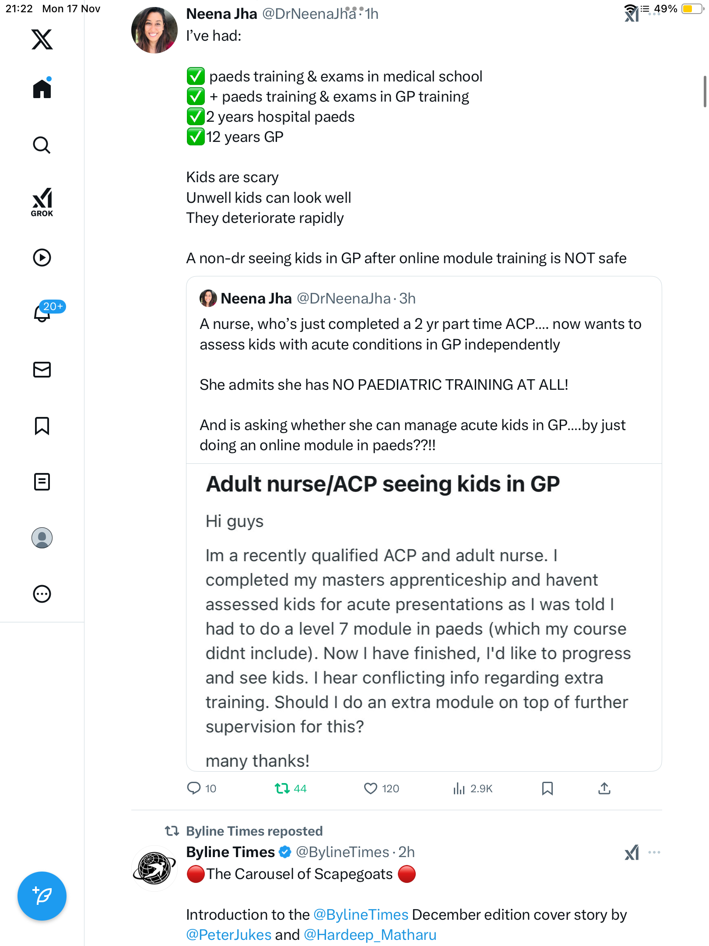Open the Search icon in sidebar

42,145
